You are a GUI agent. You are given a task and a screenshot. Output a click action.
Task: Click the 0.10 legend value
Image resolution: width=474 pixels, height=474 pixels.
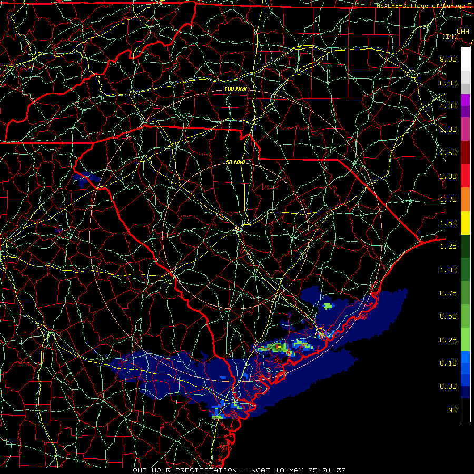point(448,363)
